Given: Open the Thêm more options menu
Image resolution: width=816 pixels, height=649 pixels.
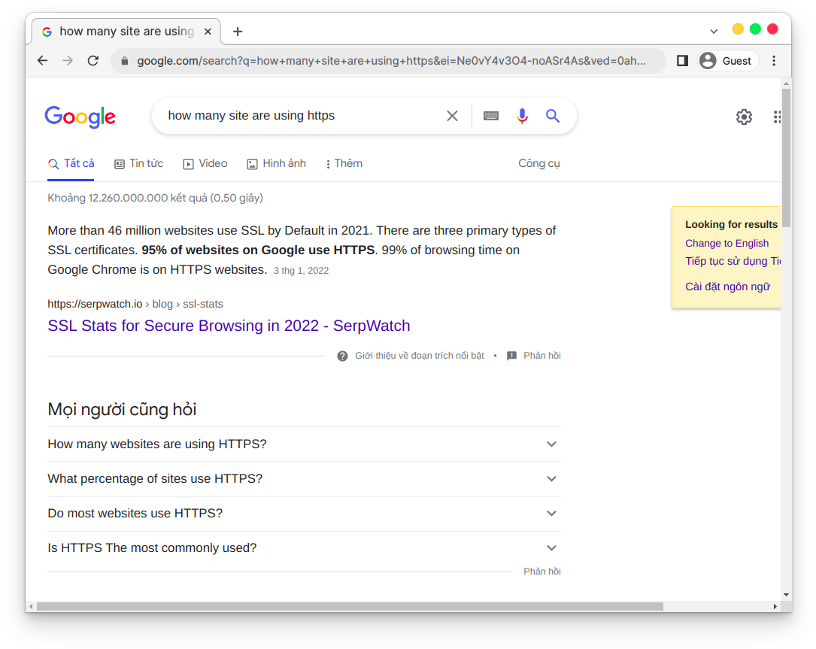Looking at the screenshot, I should pos(344,164).
